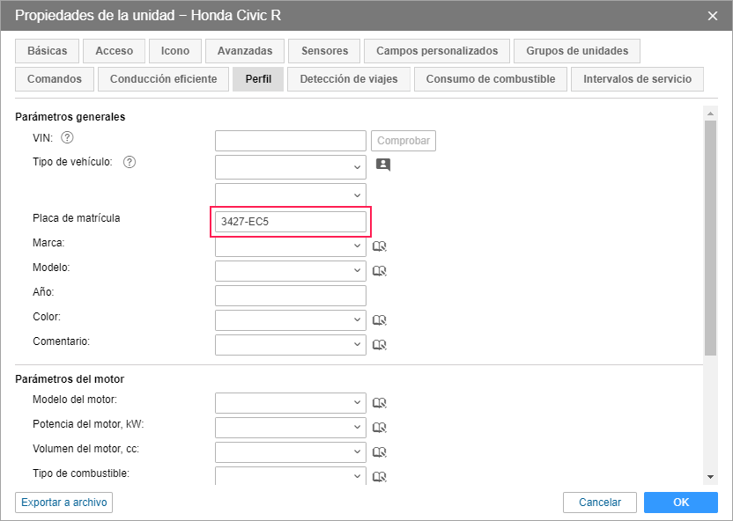Switch to the Sensores tab
This screenshot has height=521, width=733.
pyautogui.click(x=324, y=51)
